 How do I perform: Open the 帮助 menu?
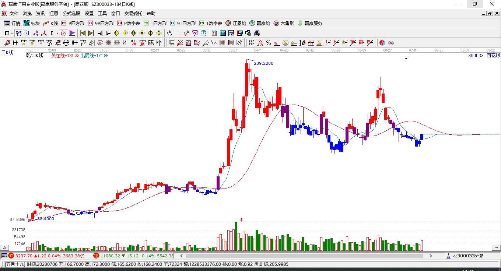tap(151, 14)
